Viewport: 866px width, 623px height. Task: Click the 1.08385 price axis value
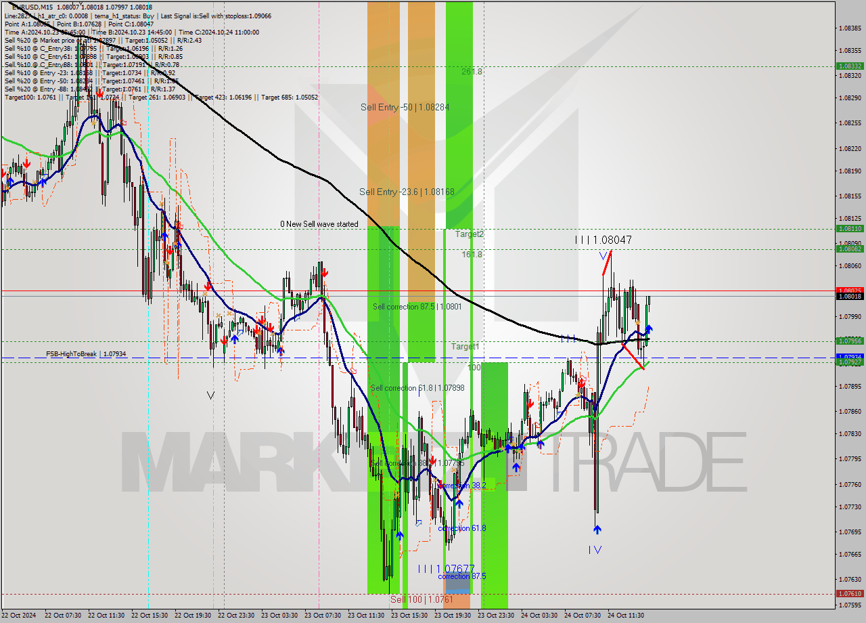[x=850, y=28]
